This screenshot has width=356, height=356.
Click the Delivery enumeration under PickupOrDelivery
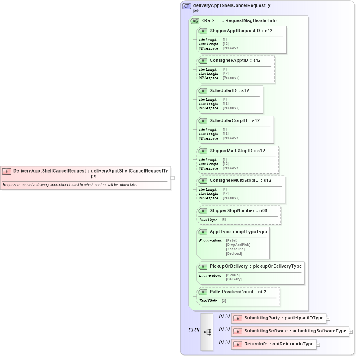click(x=233, y=279)
